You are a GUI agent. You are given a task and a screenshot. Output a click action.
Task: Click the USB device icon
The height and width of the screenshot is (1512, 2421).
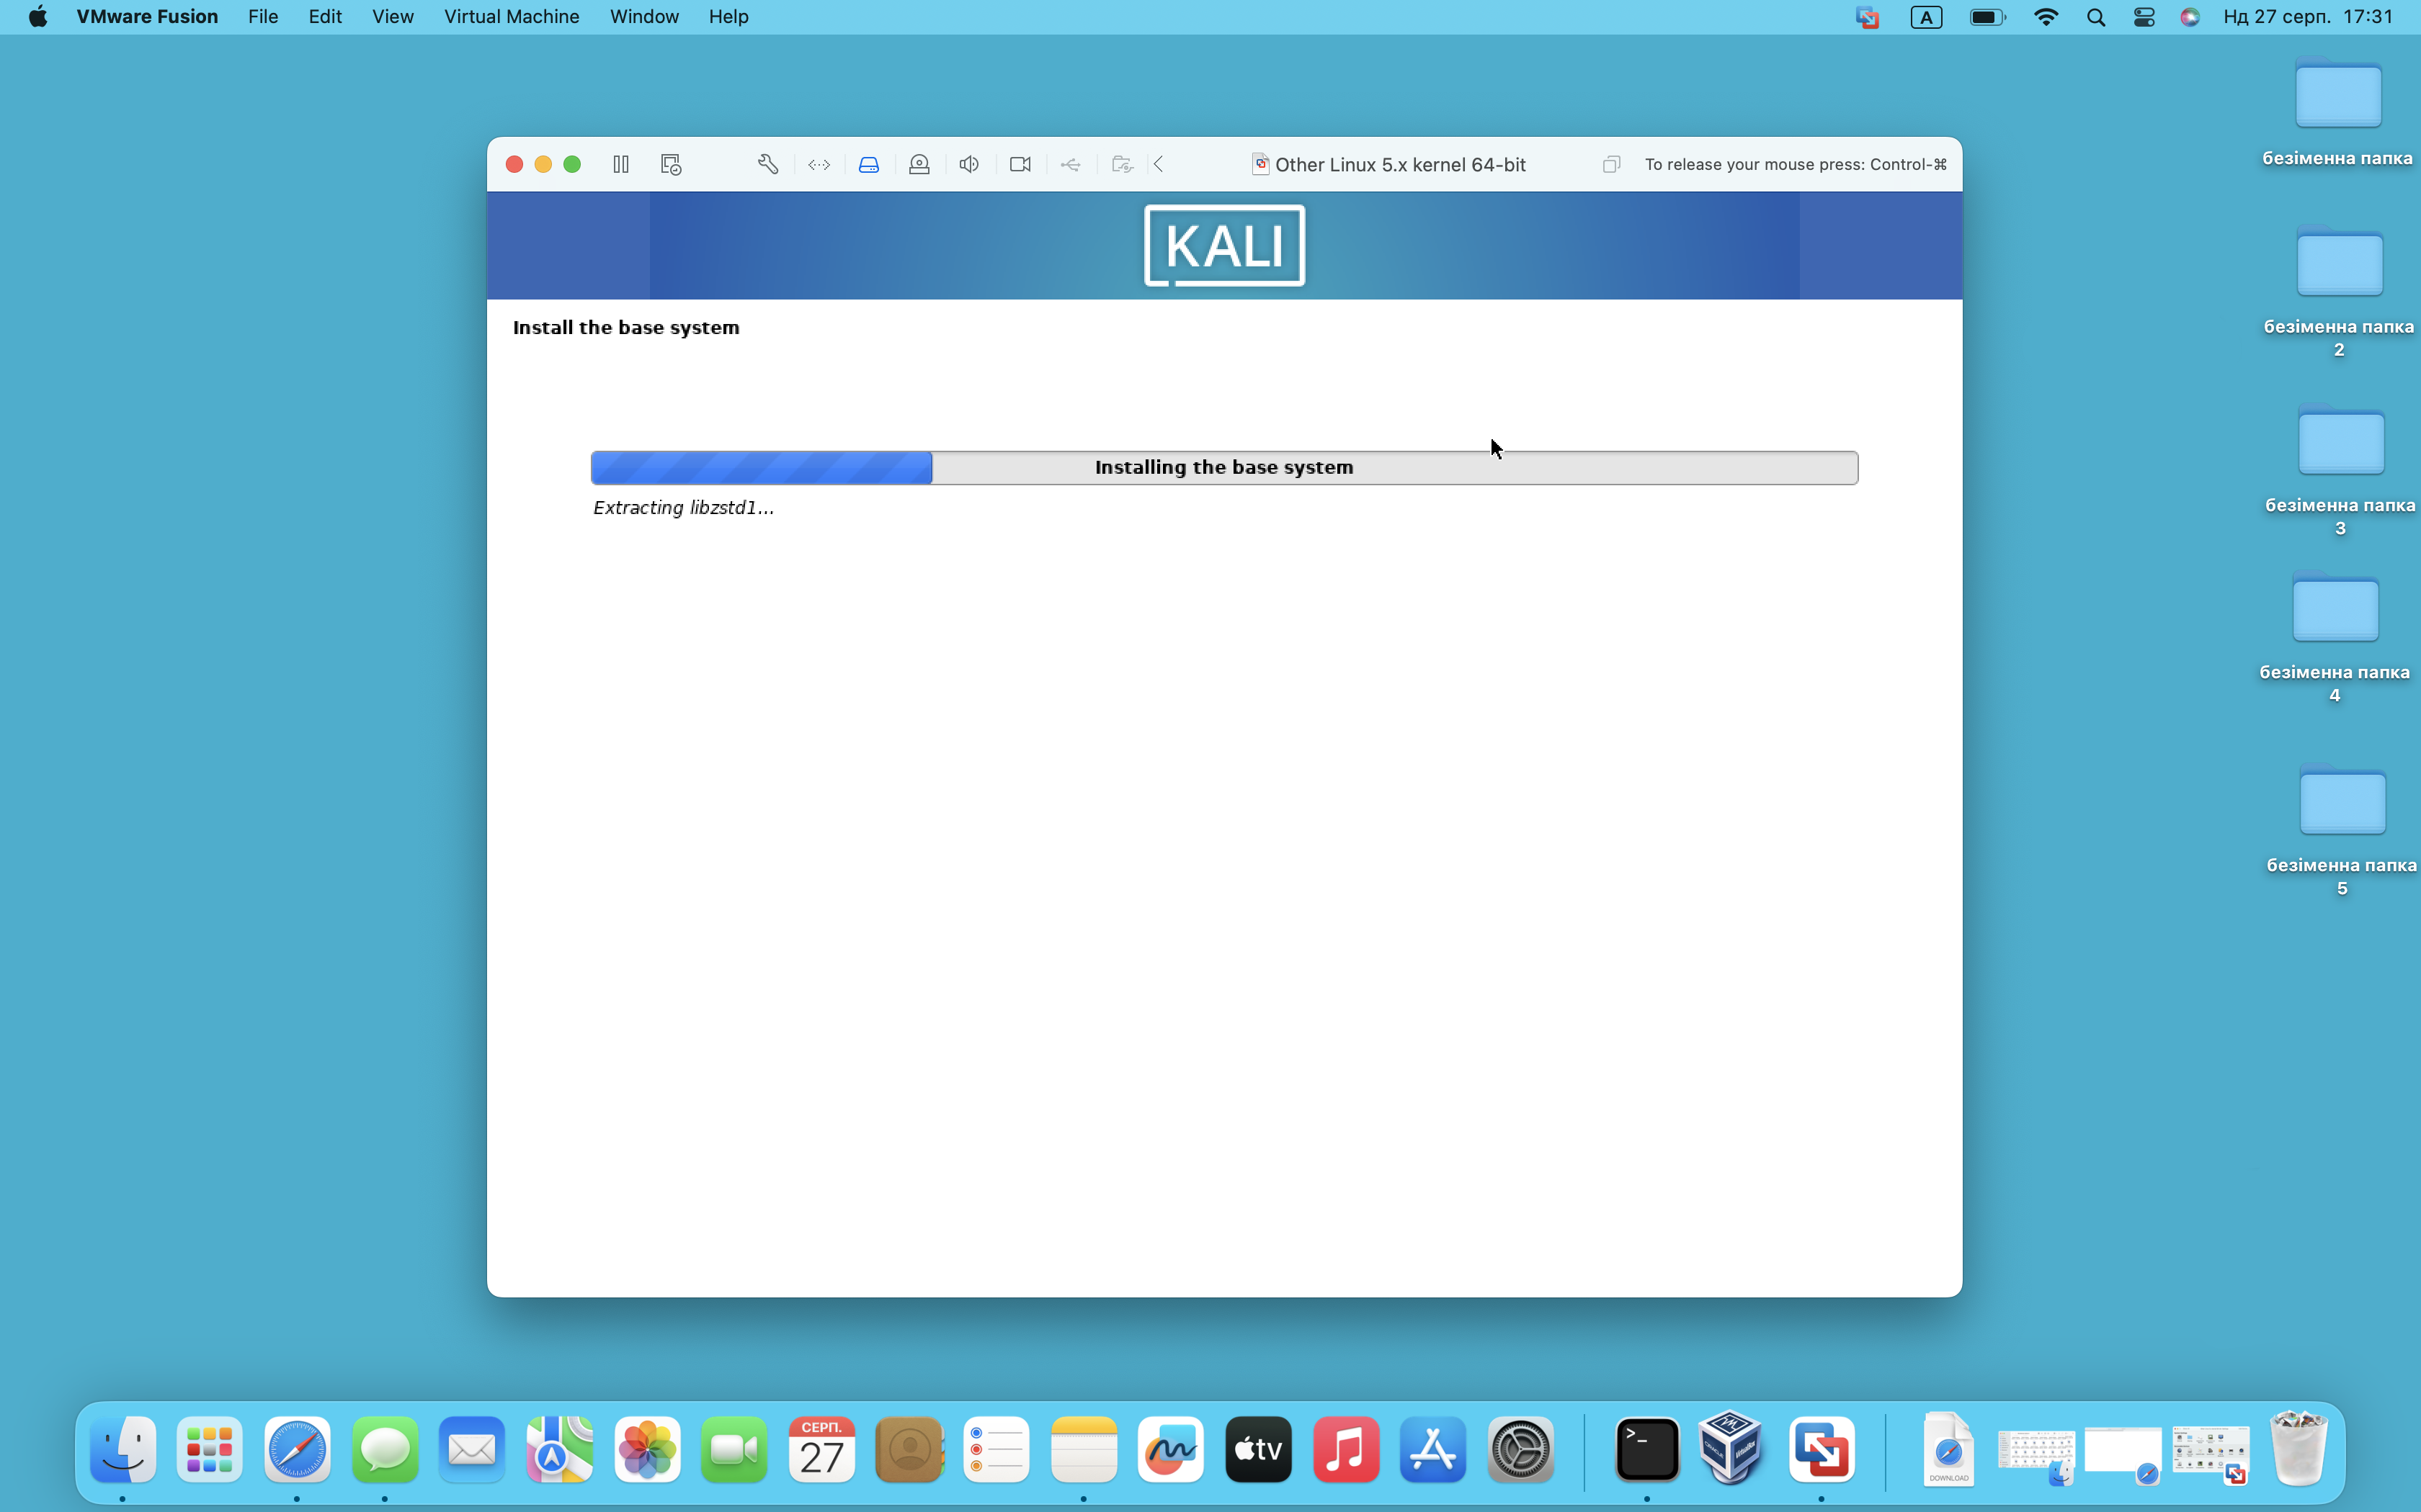point(1071,164)
